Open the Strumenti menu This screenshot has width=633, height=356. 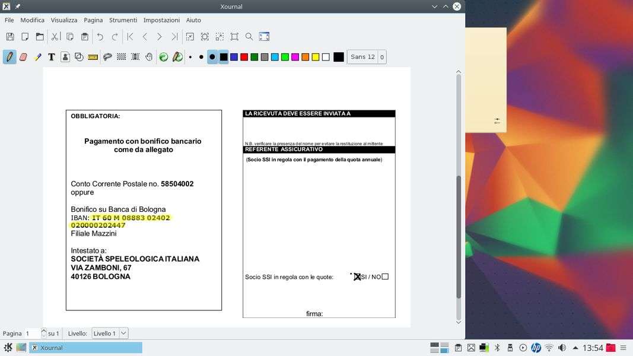[123, 20]
